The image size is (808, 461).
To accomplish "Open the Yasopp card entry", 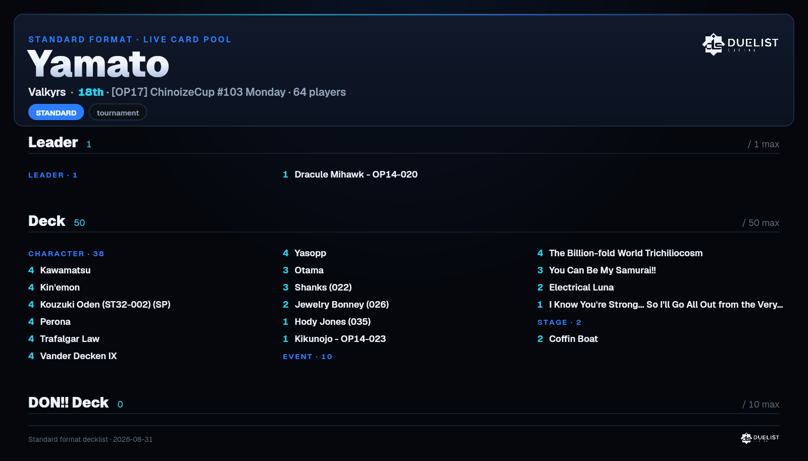I will [x=305, y=253].
